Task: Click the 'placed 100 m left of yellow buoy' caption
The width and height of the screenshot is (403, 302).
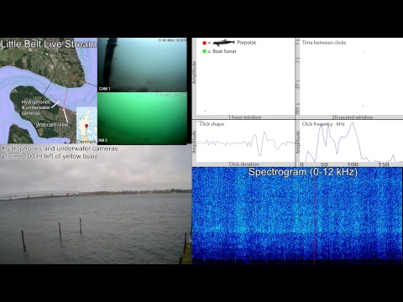Action: coord(50,156)
